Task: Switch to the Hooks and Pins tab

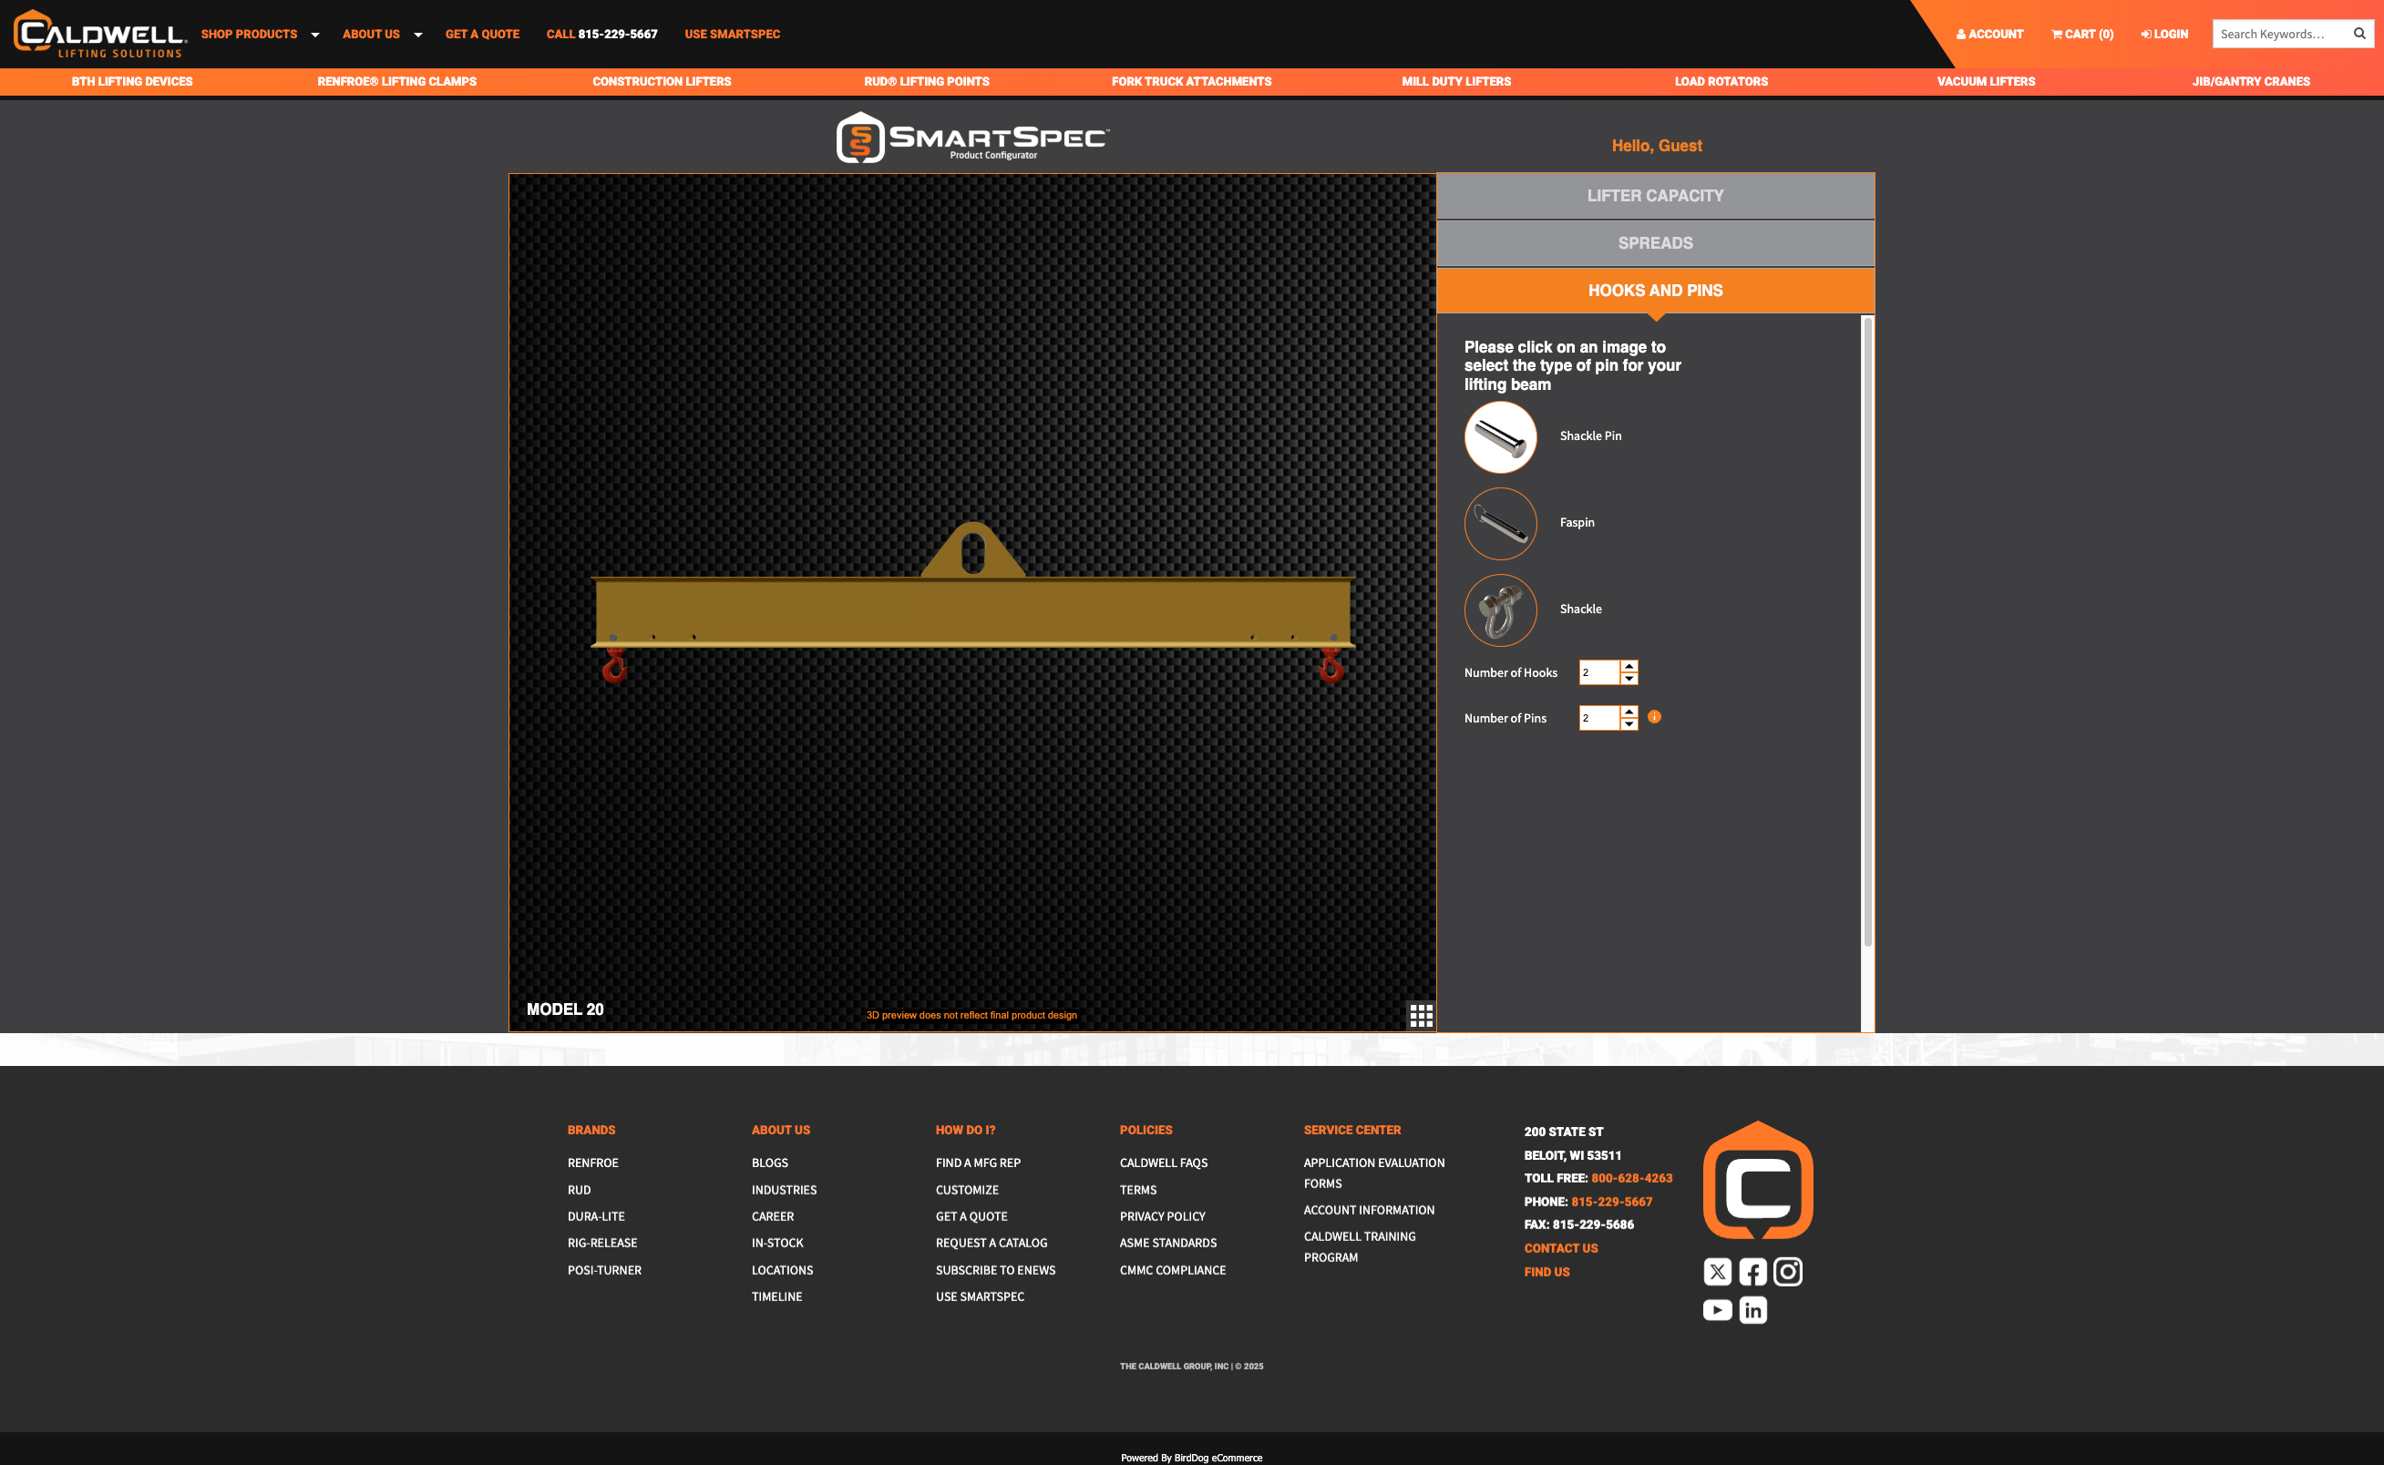Action: coord(1654,290)
